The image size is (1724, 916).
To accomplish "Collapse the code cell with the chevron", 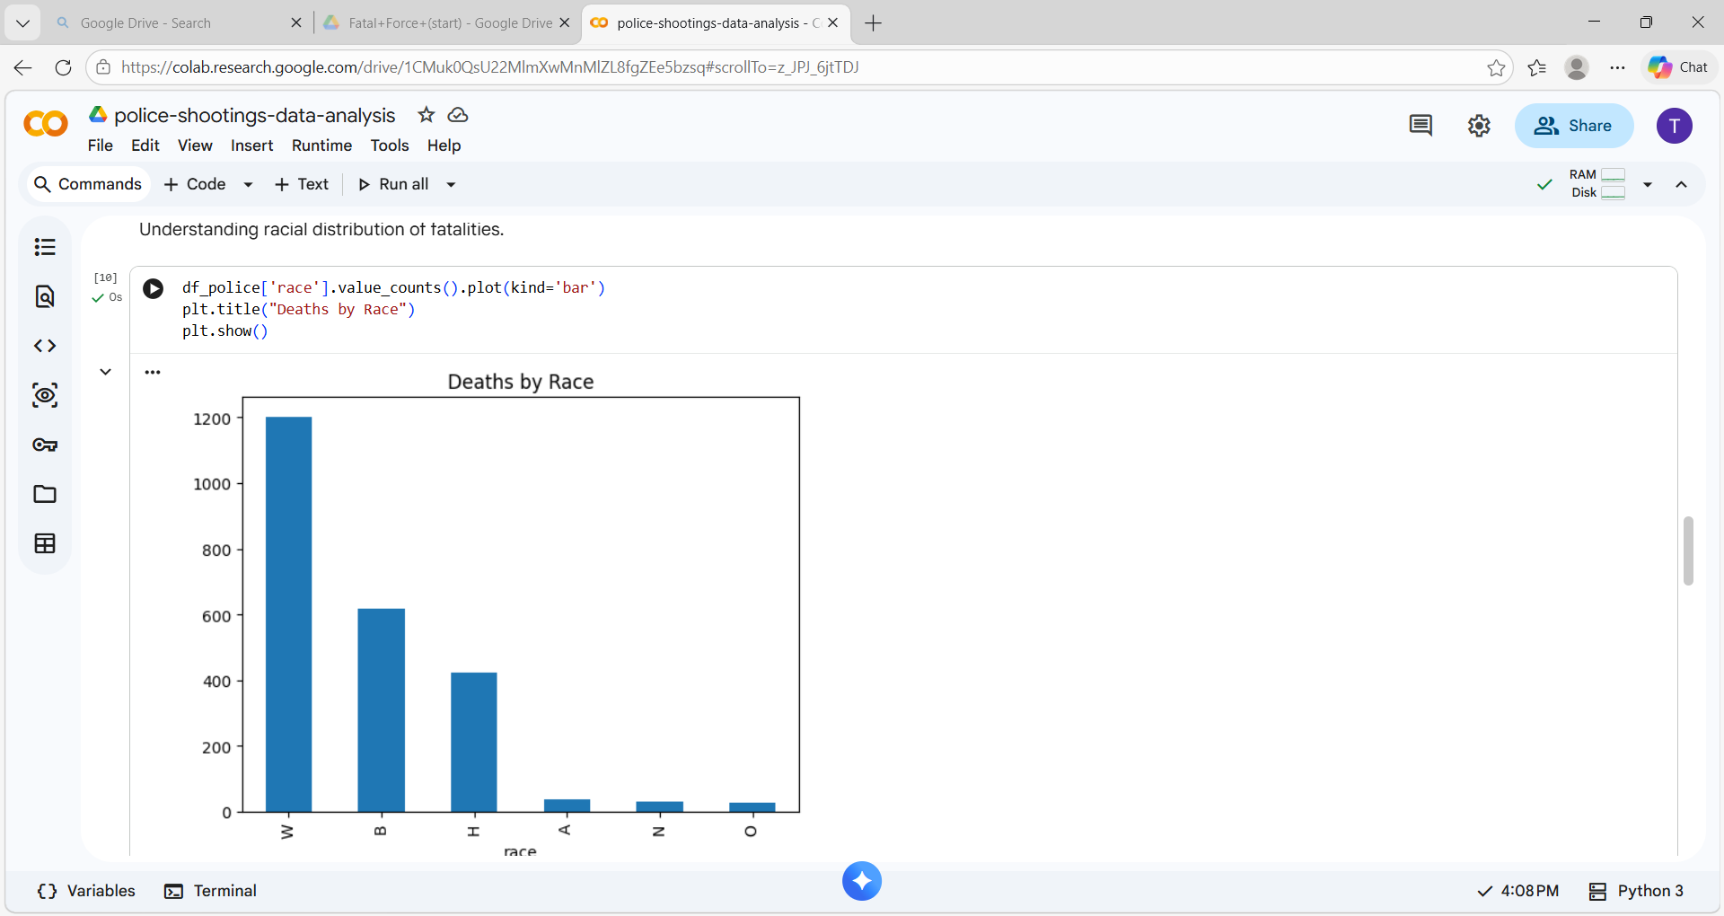I will [105, 371].
